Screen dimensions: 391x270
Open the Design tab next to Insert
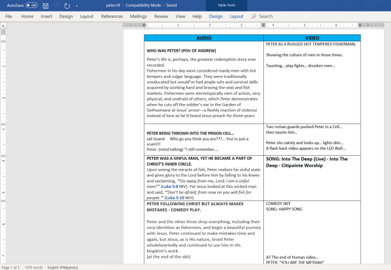66,17
